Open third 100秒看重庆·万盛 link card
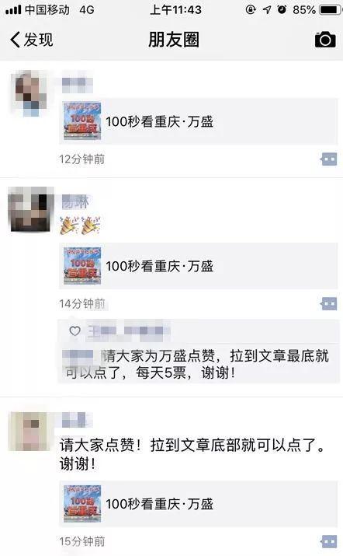 (x=198, y=504)
